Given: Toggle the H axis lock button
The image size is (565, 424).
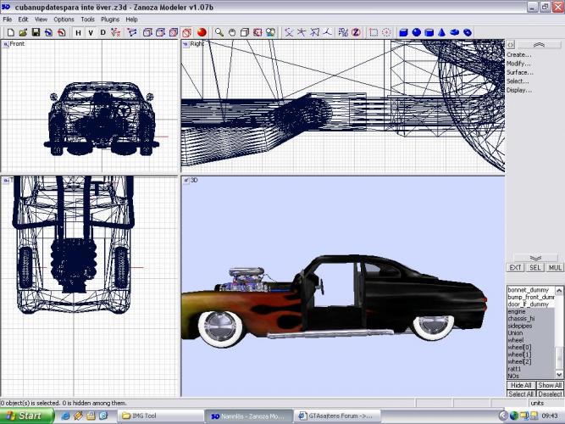Looking at the screenshot, I should coord(78,32).
